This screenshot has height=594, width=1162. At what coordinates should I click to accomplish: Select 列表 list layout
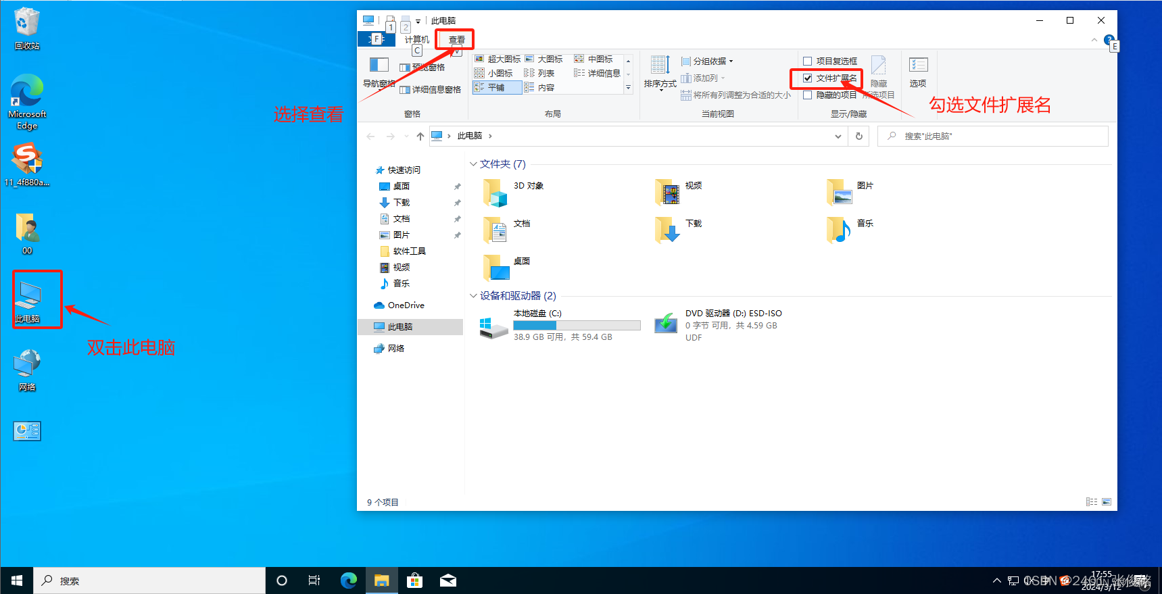coord(539,73)
